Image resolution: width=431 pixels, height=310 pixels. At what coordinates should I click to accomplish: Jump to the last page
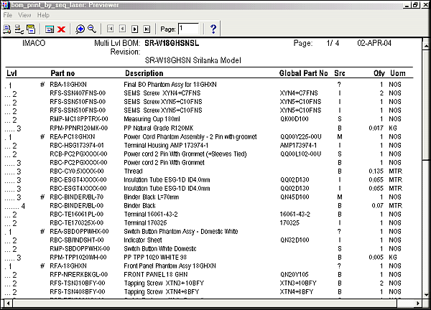pos(146,29)
